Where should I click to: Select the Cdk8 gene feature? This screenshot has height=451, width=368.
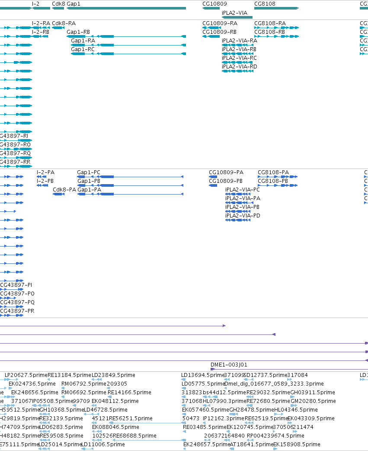58,8
